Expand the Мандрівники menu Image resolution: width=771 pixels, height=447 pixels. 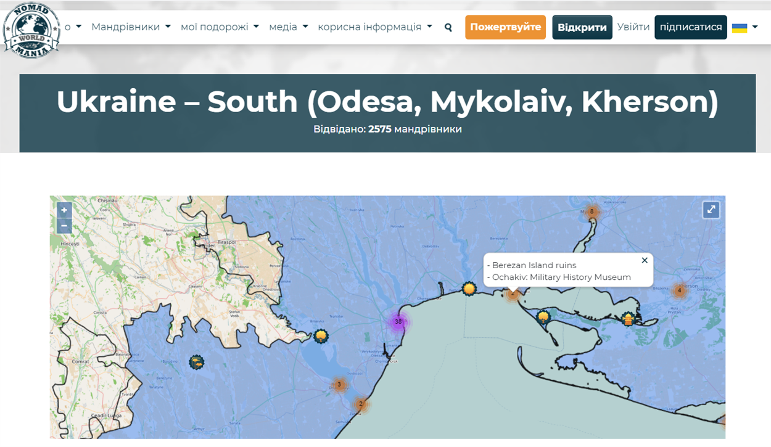pos(131,27)
